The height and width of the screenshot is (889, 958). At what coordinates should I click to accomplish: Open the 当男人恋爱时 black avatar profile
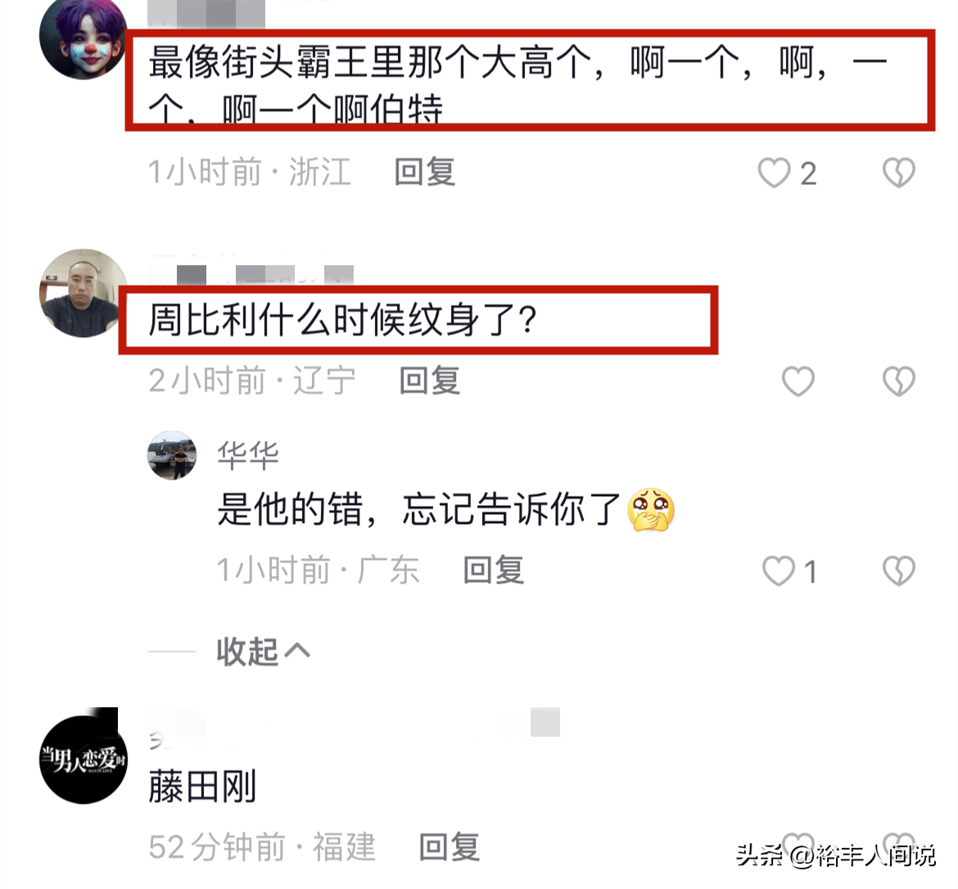click(84, 760)
